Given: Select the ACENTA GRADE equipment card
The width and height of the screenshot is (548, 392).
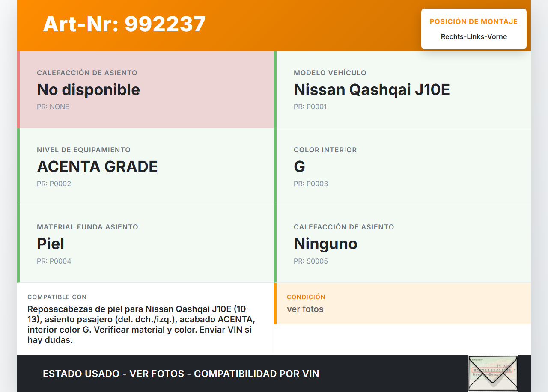Looking at the screenshot, I should (x=146, y=167).
